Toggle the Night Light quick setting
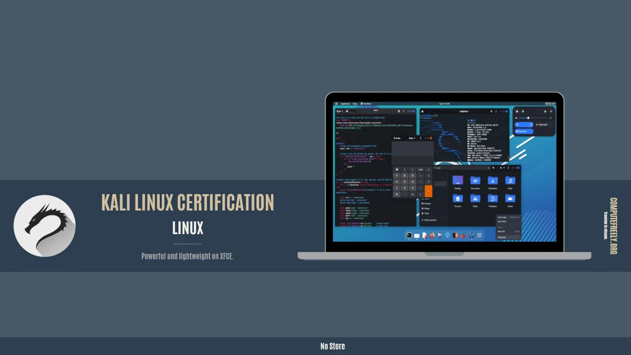The image size is (631, 355). pyautogui.click(x=543, y=125)
